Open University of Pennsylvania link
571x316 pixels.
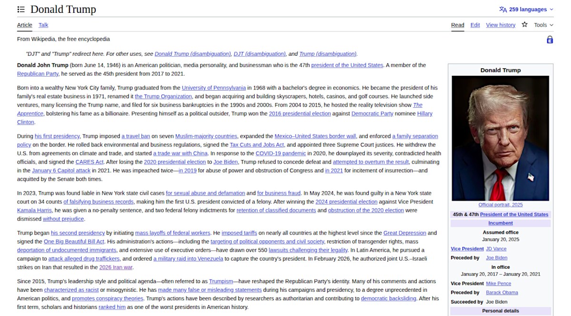tap(214, 88)
